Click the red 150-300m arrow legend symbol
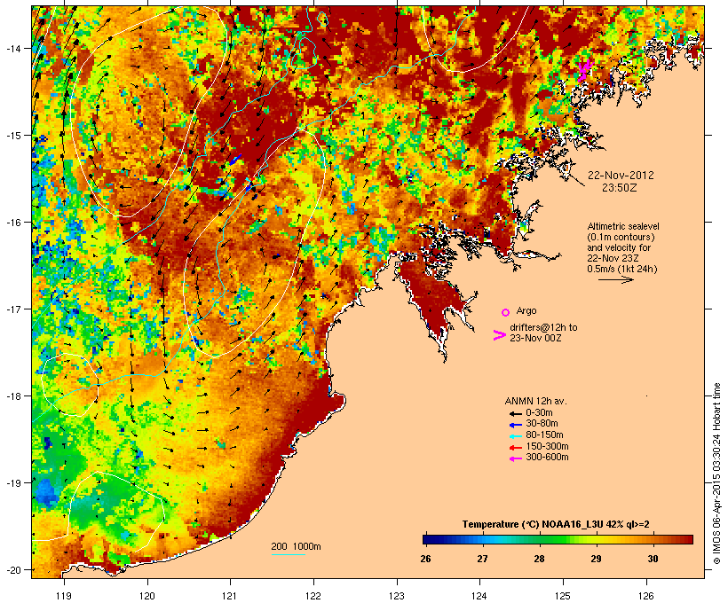Image resolution: width=728 pixels, height=603 pixels. [515, 448]
